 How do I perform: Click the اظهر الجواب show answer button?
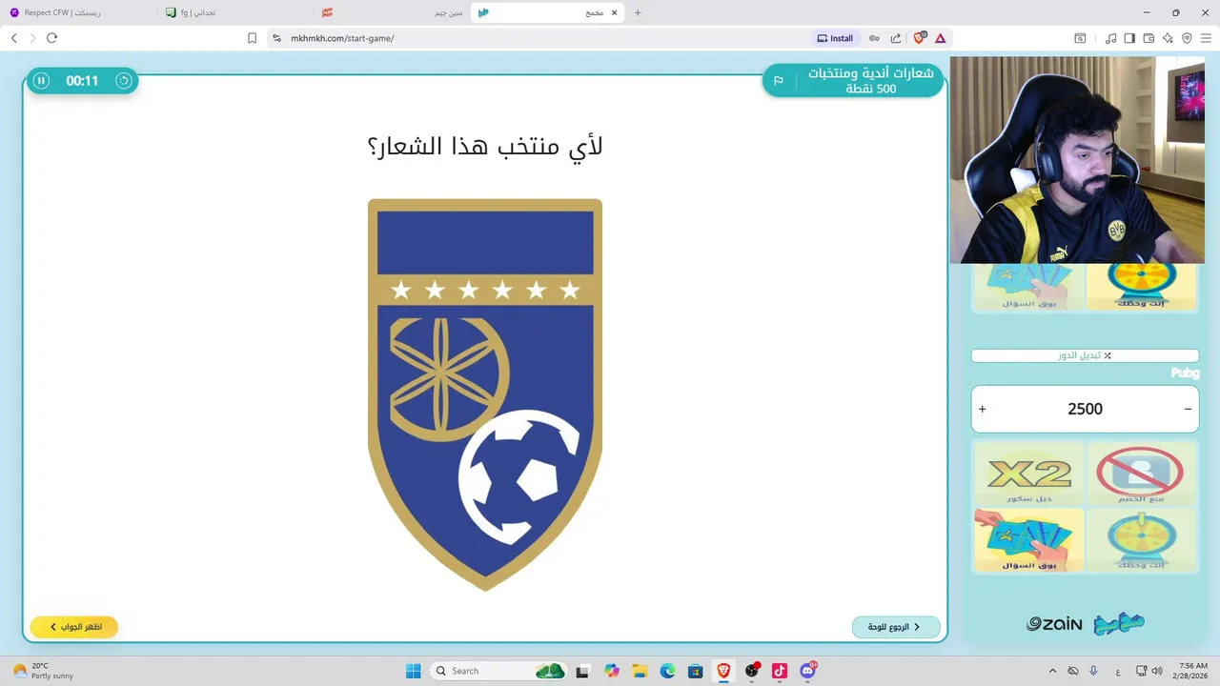73,627
